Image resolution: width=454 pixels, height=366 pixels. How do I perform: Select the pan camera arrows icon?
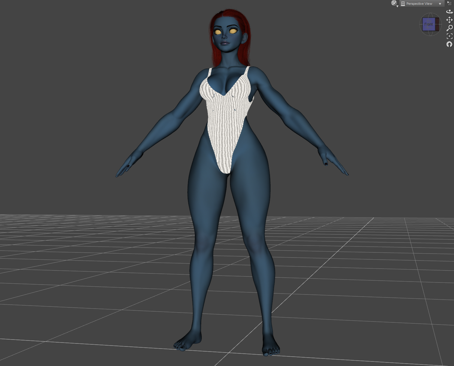pyautogui.click(x=449, y=20)
